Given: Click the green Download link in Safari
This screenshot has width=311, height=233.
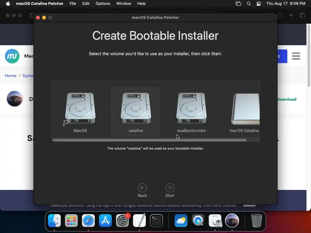Looking at the screenshot, I should [287, 99].
